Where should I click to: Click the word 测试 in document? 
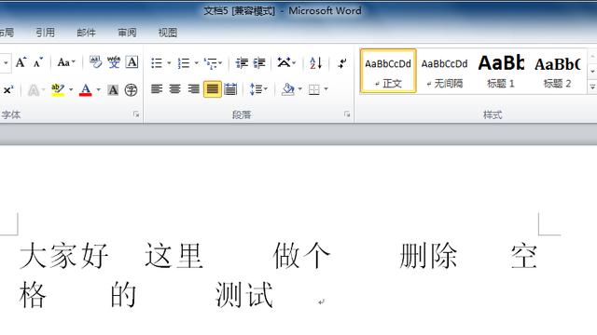244,294
